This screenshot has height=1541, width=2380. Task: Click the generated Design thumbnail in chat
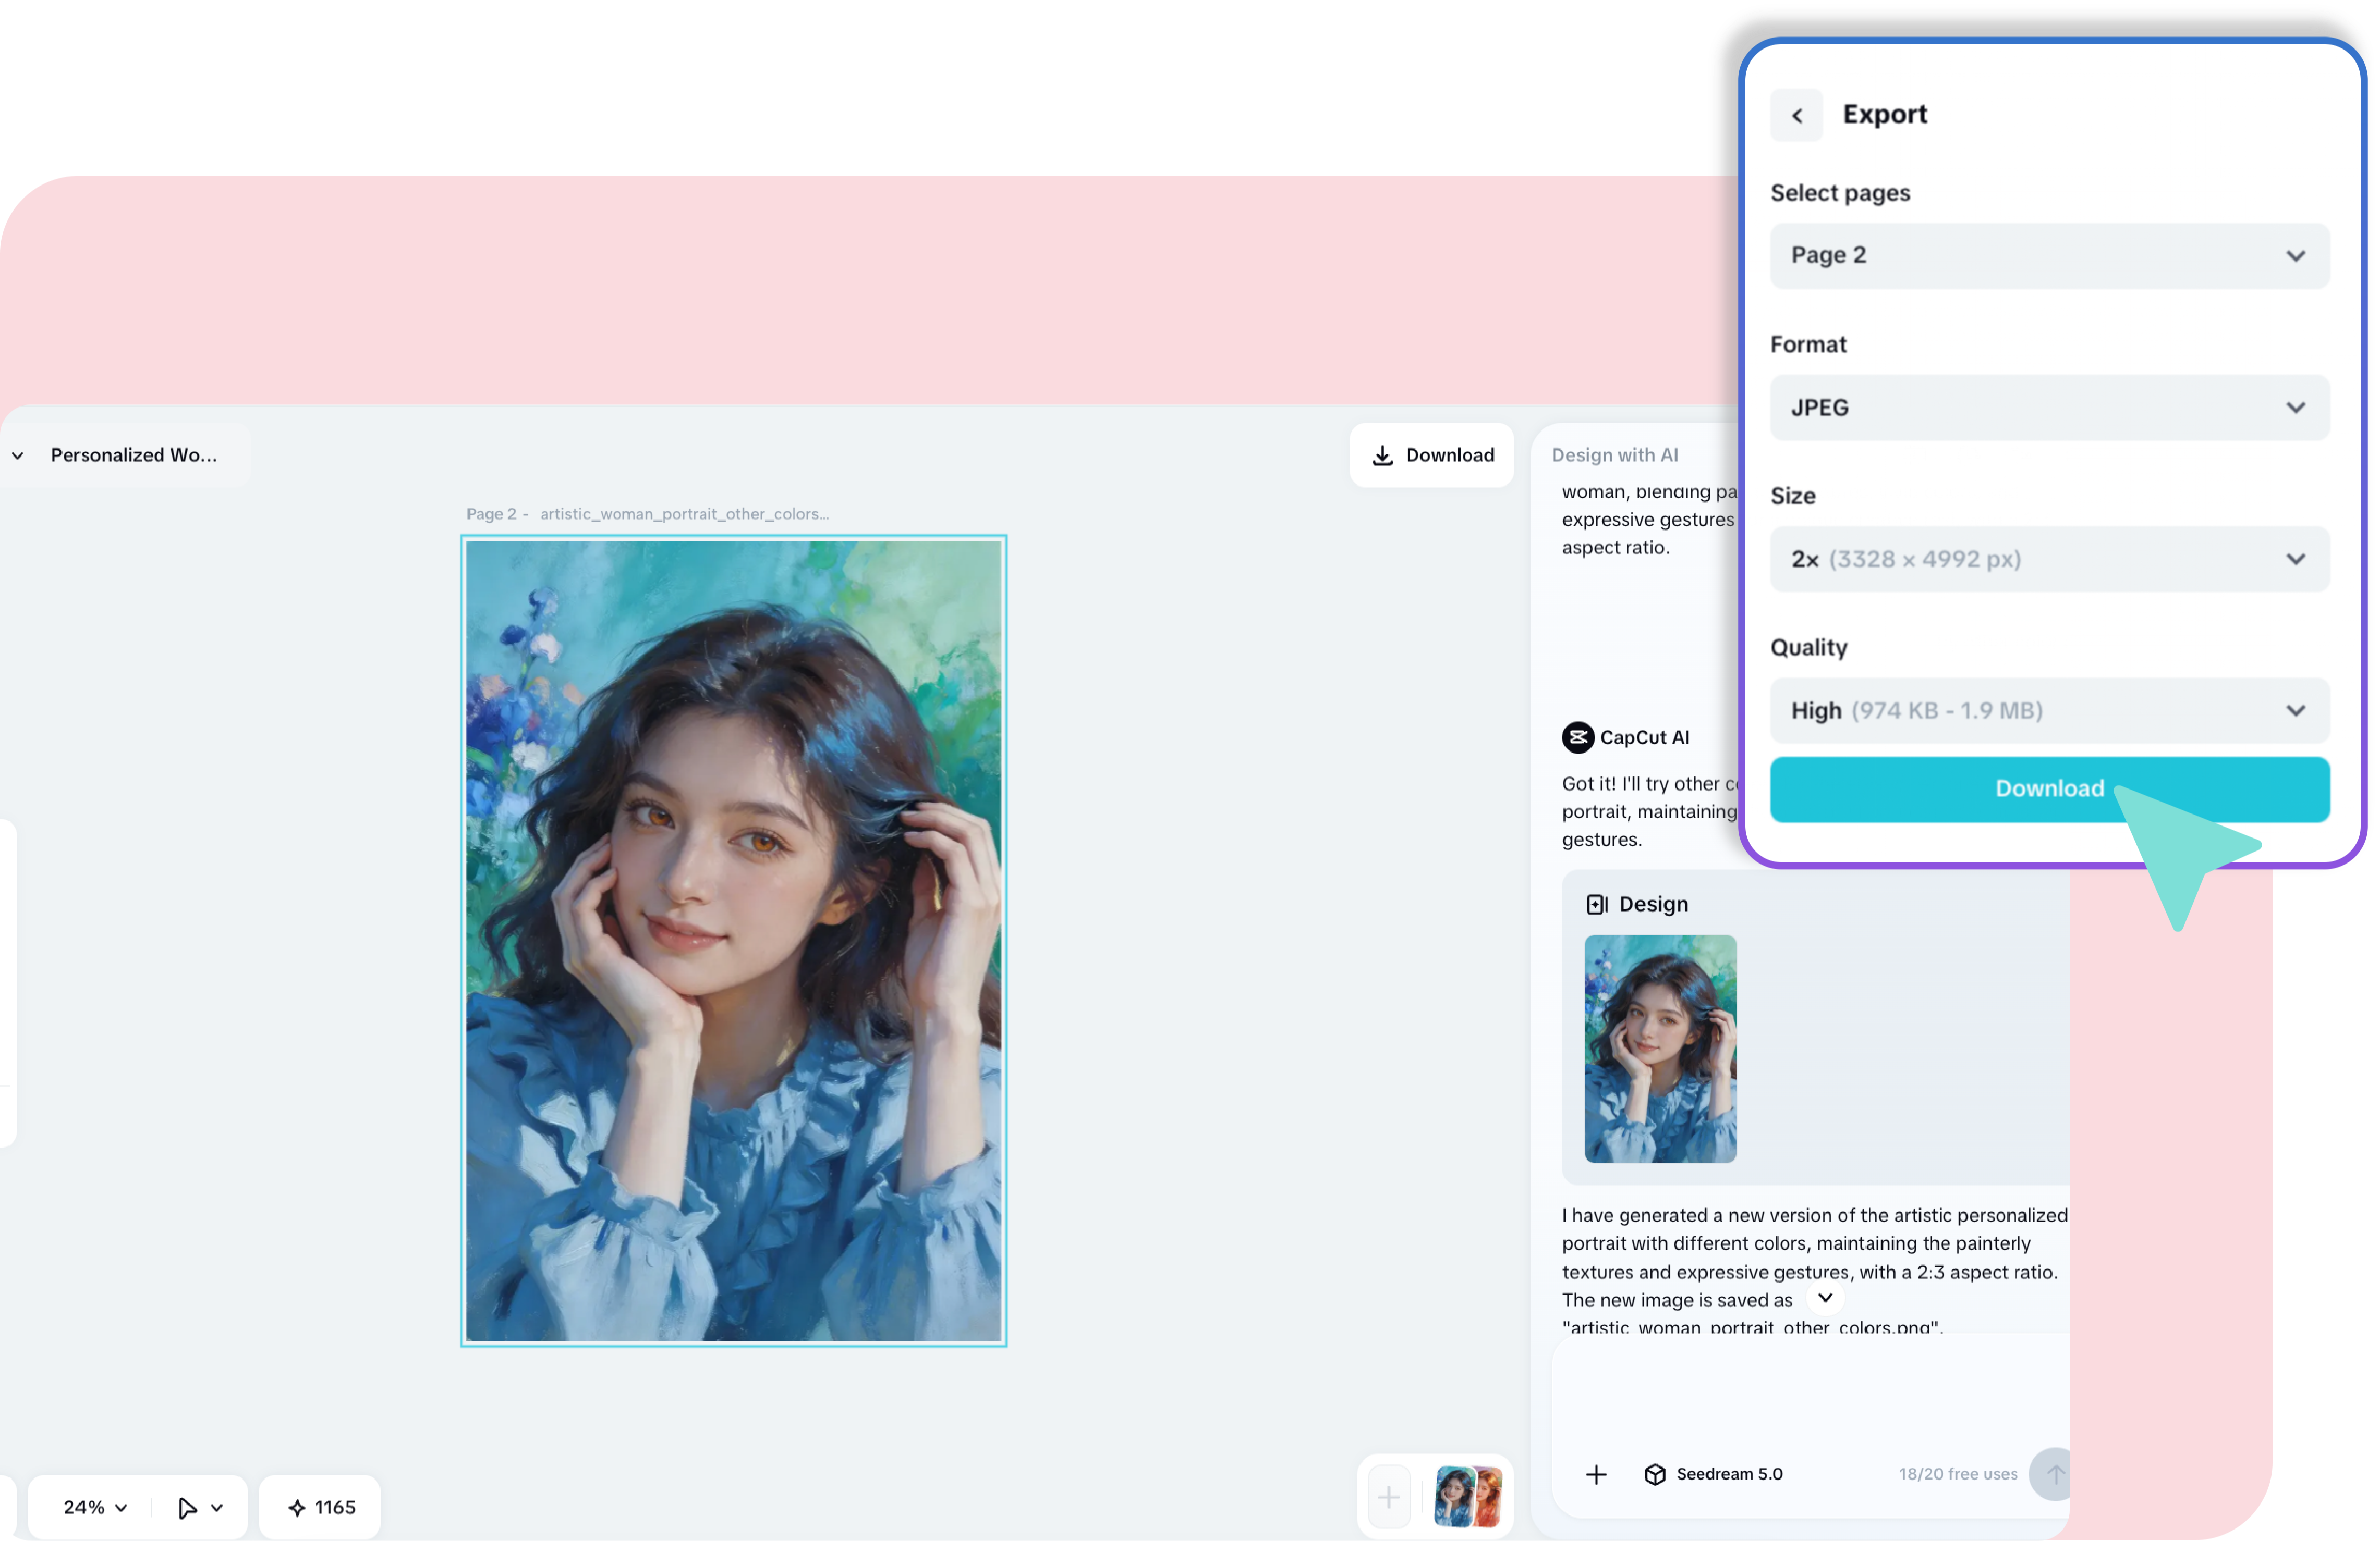[x=1660, y=1049]
